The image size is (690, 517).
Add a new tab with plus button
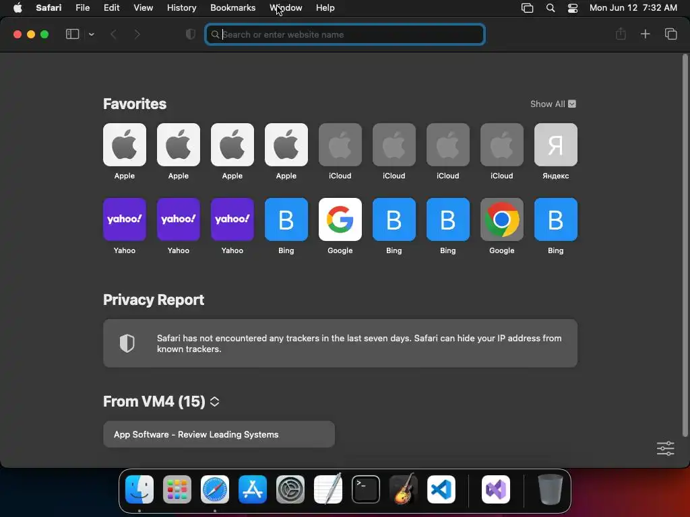coord(645,34)
